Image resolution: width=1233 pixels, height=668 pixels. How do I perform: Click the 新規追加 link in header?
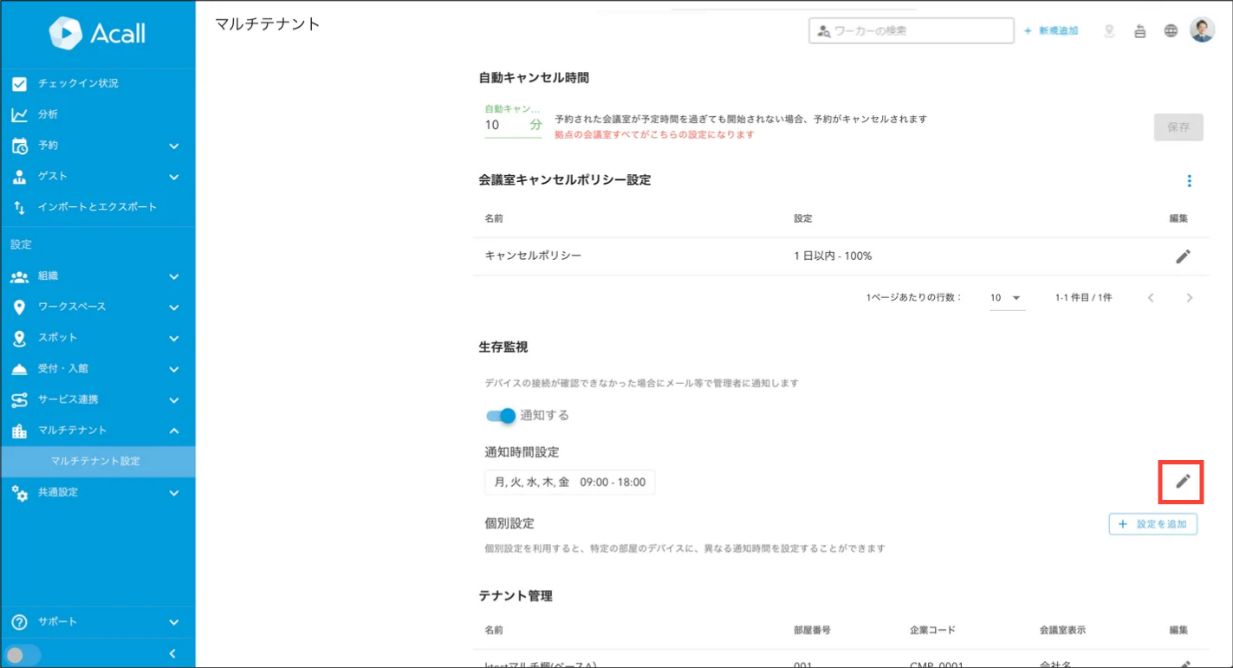tap(1050, 31)
